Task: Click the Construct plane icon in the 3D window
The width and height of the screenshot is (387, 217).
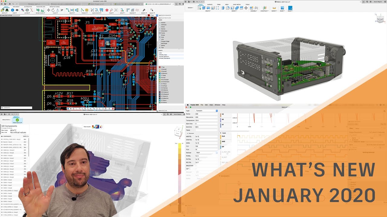Action: click(x=265, y=8)
